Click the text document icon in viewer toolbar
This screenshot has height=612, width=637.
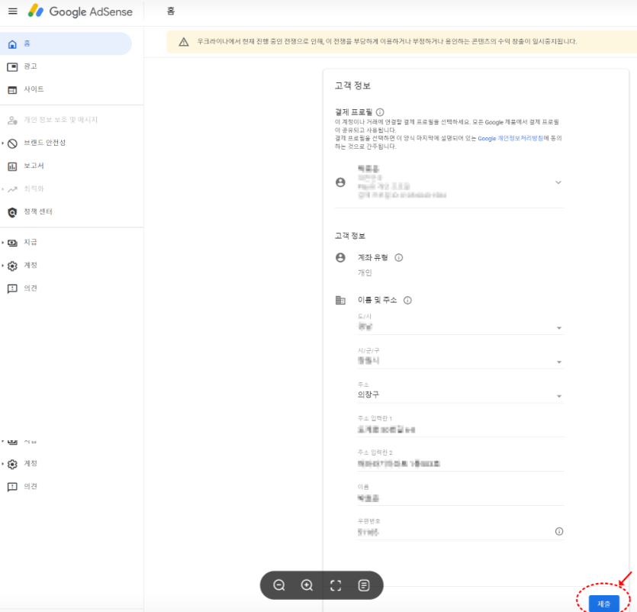[364, 585]
